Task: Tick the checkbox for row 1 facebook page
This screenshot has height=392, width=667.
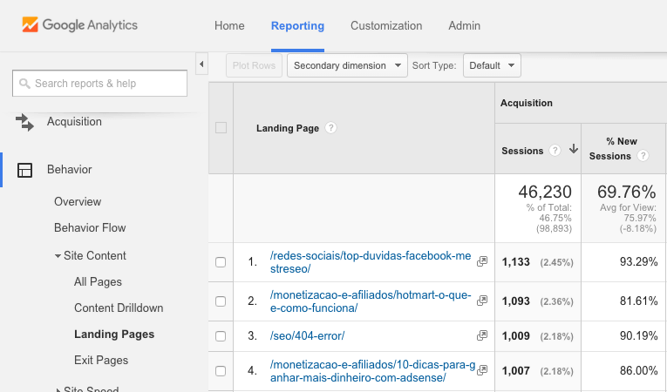Action: 221,262
